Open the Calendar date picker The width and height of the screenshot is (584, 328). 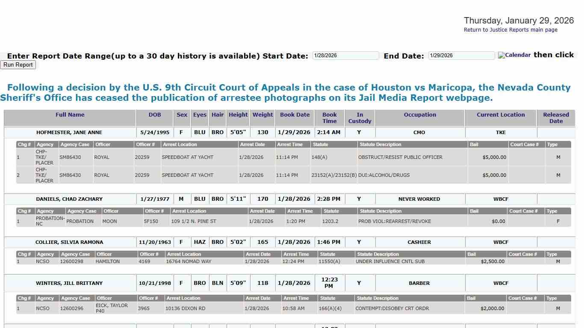click(x=513, y=55)
